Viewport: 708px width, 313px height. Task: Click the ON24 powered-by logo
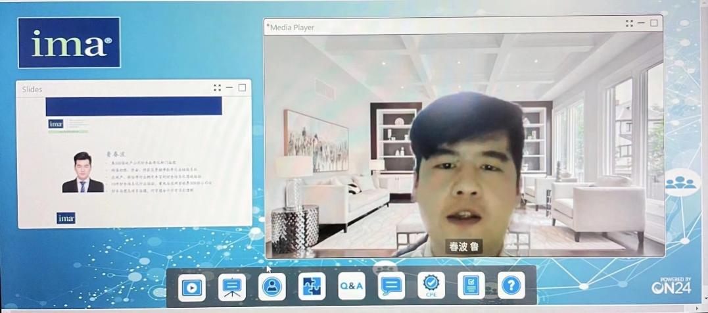pyautogui.click(x=671, y=286)
